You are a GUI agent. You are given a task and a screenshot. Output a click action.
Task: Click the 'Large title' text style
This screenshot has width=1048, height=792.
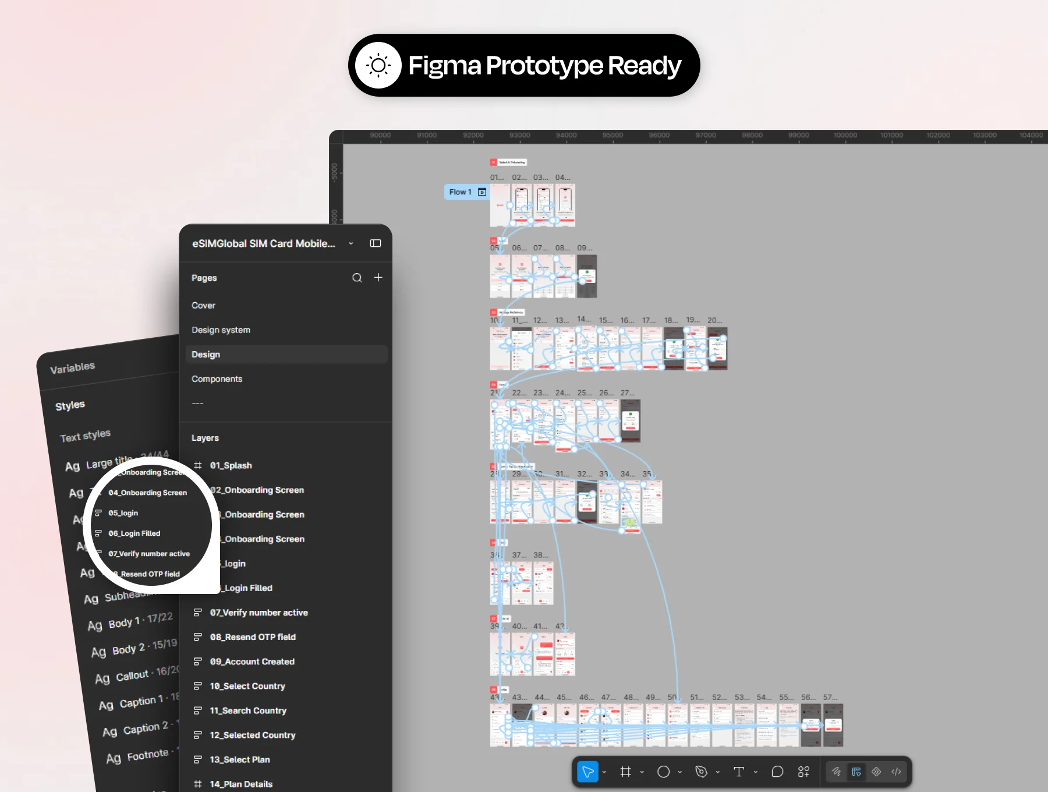point(109,464)
